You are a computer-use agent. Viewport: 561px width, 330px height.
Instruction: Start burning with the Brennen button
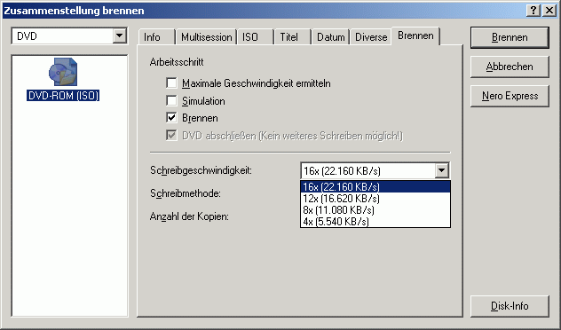510,37
